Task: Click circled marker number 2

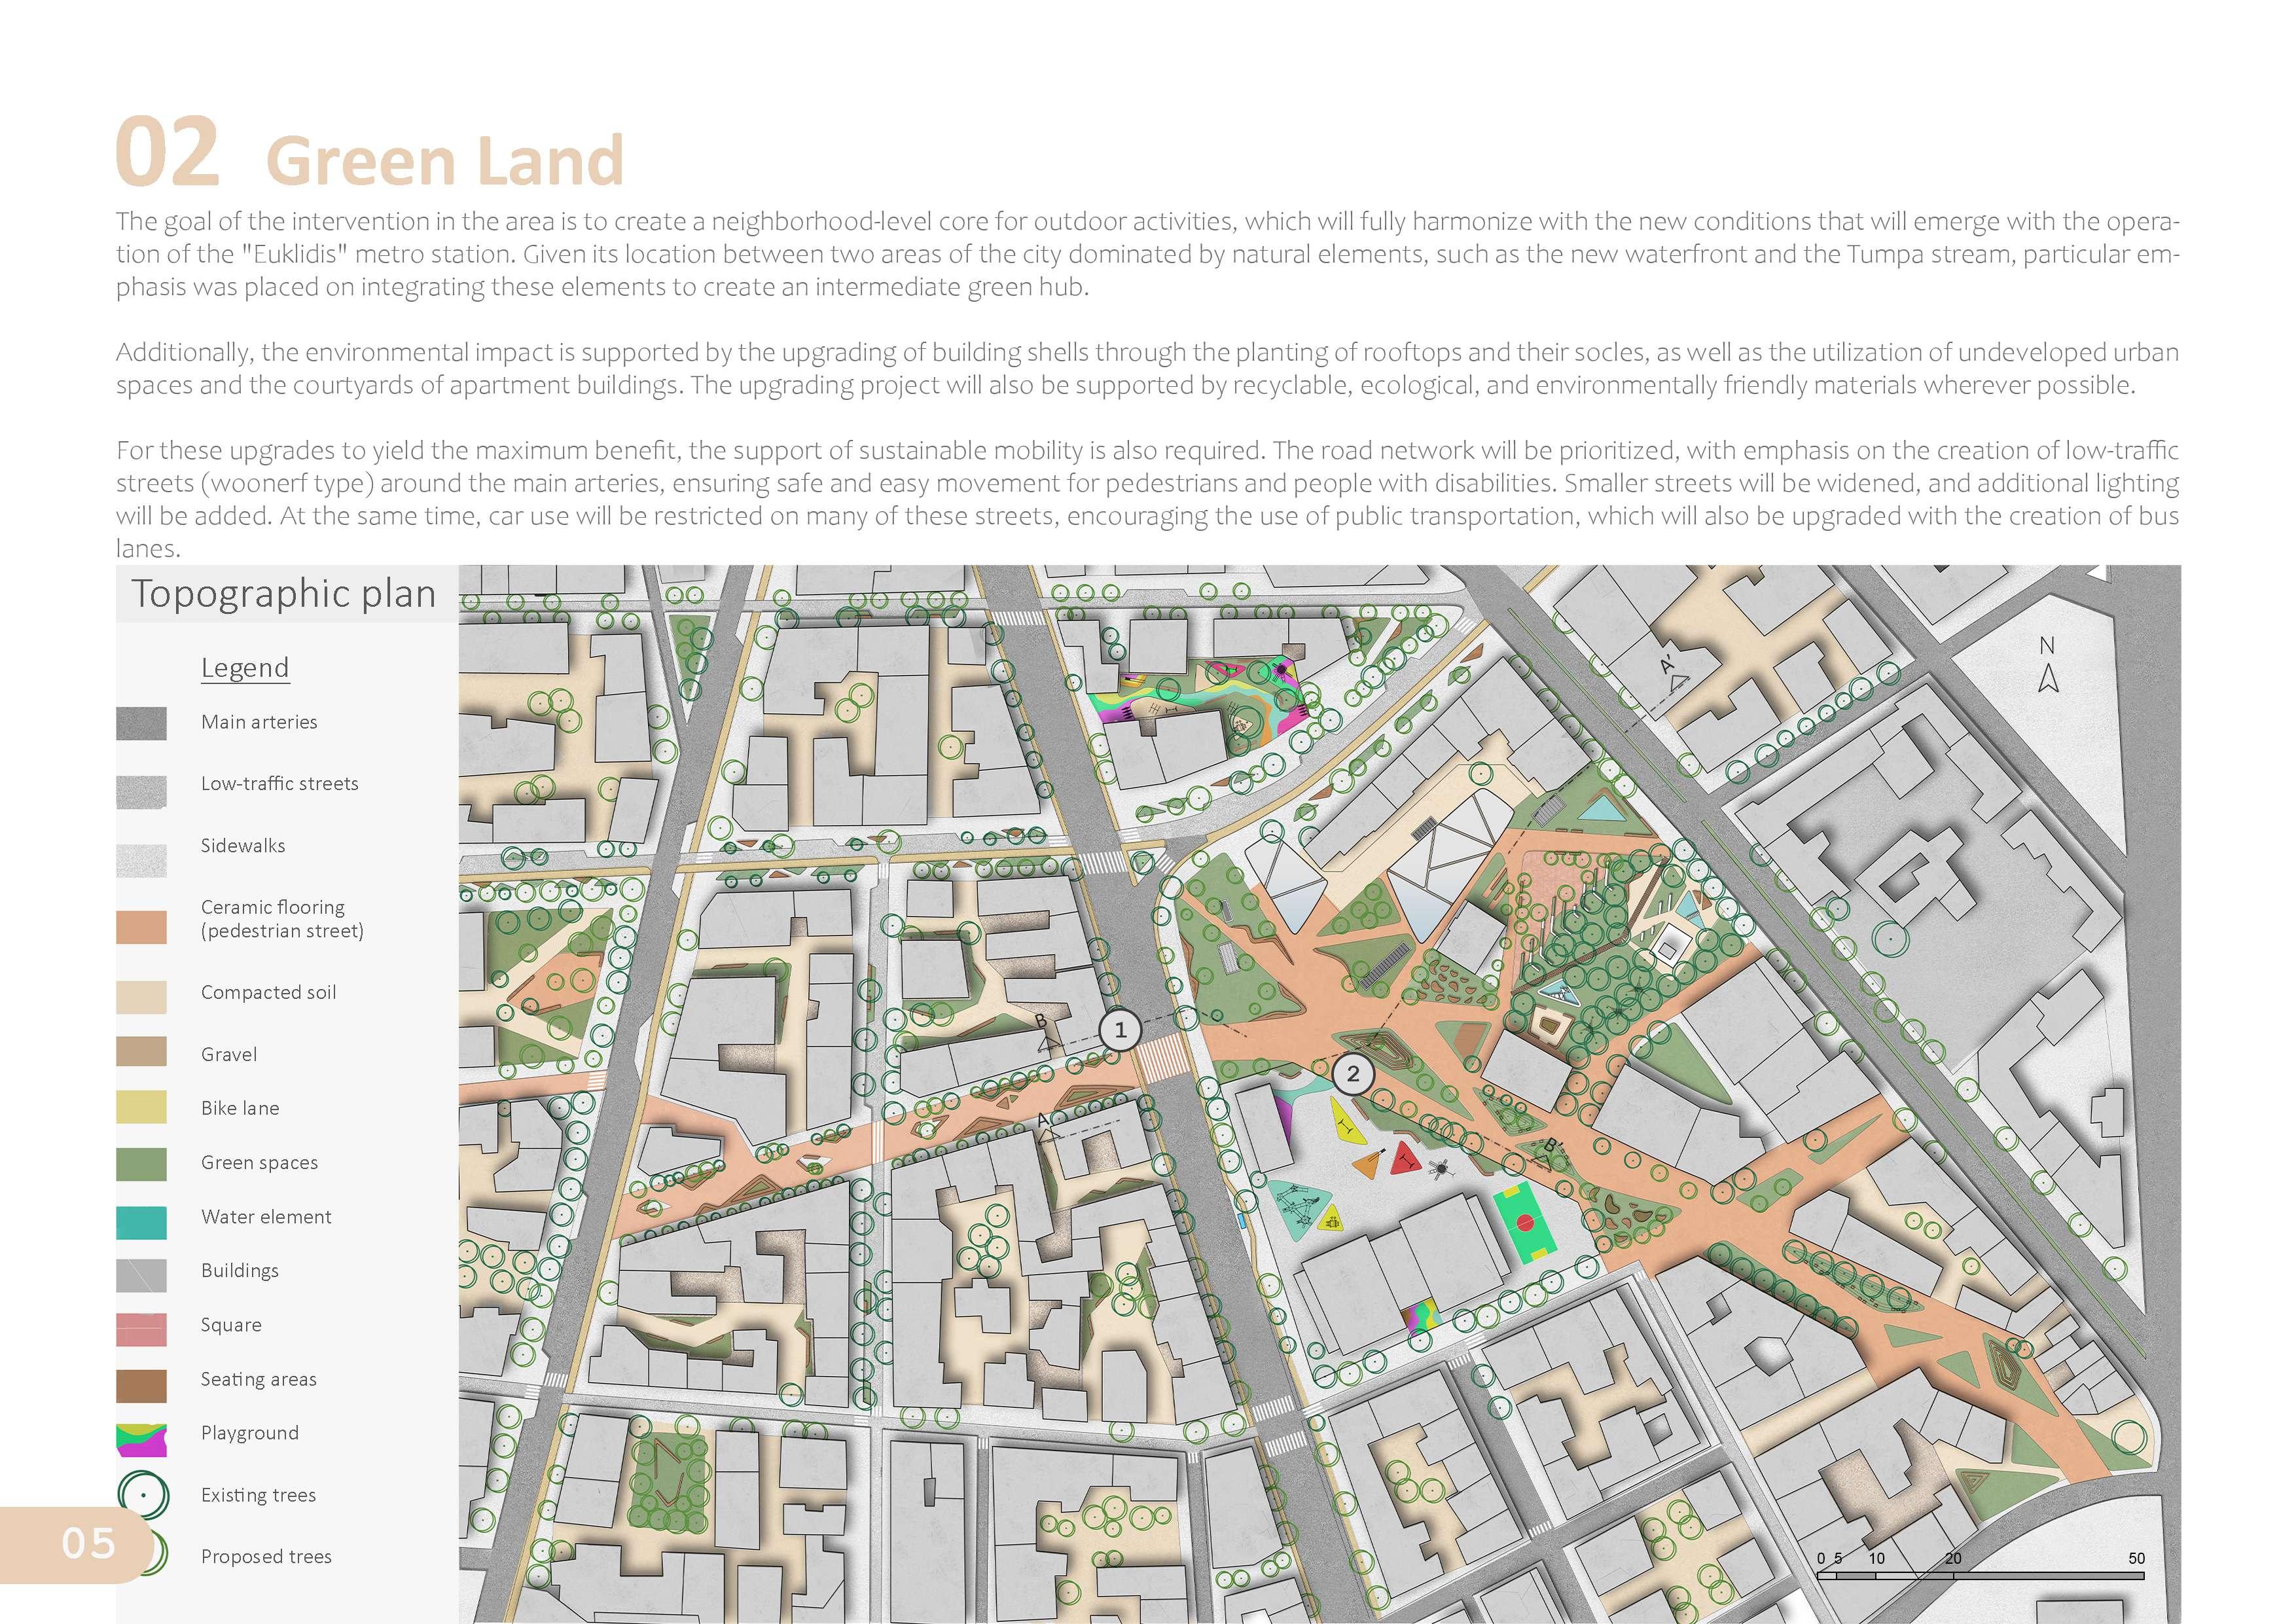Action: pyautogui.click(x=1353, y=1074)
